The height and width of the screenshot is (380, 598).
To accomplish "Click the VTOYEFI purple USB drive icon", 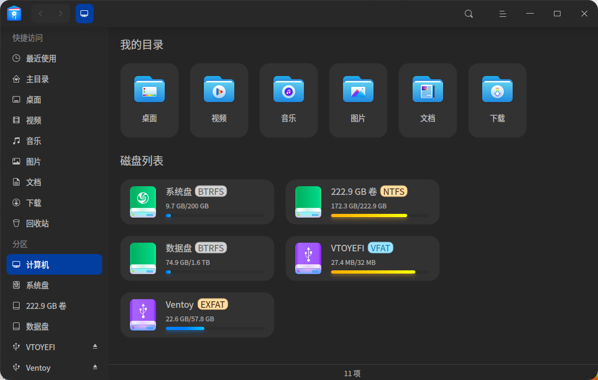I will click(x=308, y=258).
